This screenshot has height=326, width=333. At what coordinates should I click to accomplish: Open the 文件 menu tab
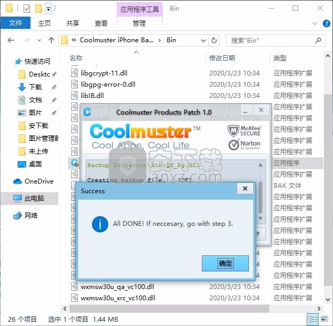[16, 22]
